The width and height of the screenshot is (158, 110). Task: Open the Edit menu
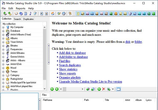pos(11,8)
